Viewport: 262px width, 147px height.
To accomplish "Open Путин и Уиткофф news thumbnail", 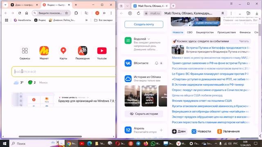I will tap(178, 50).
